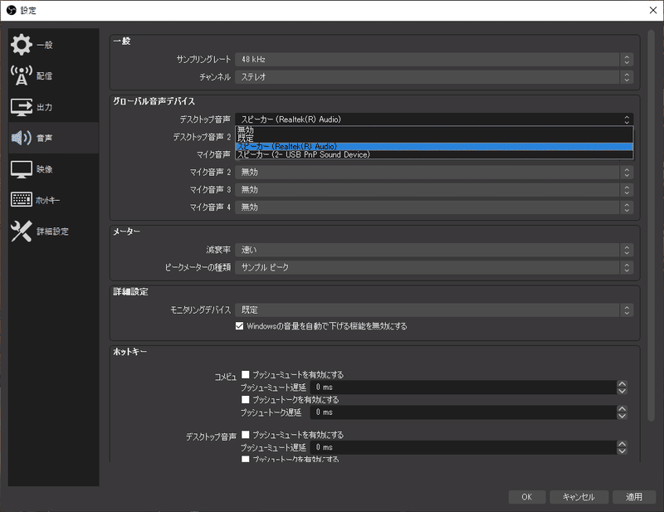Open the 一般 settings gear icon
The height and width of the screenshot is (512, 664).
tap(22, 45)
